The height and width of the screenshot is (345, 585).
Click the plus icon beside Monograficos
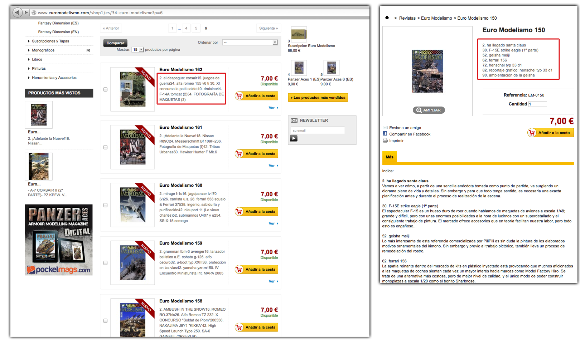click(x=88, y=50)
